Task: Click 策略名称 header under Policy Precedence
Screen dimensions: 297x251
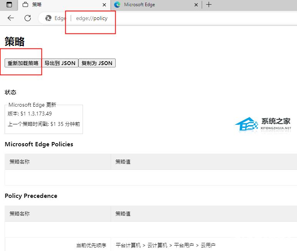Action: 20,214
